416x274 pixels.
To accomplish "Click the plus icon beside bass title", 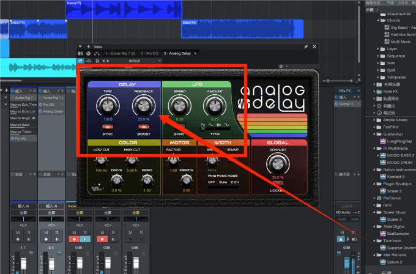I will point(89,46).
